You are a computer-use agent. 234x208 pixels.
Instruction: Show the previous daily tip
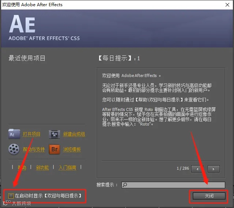click(197, 169)
